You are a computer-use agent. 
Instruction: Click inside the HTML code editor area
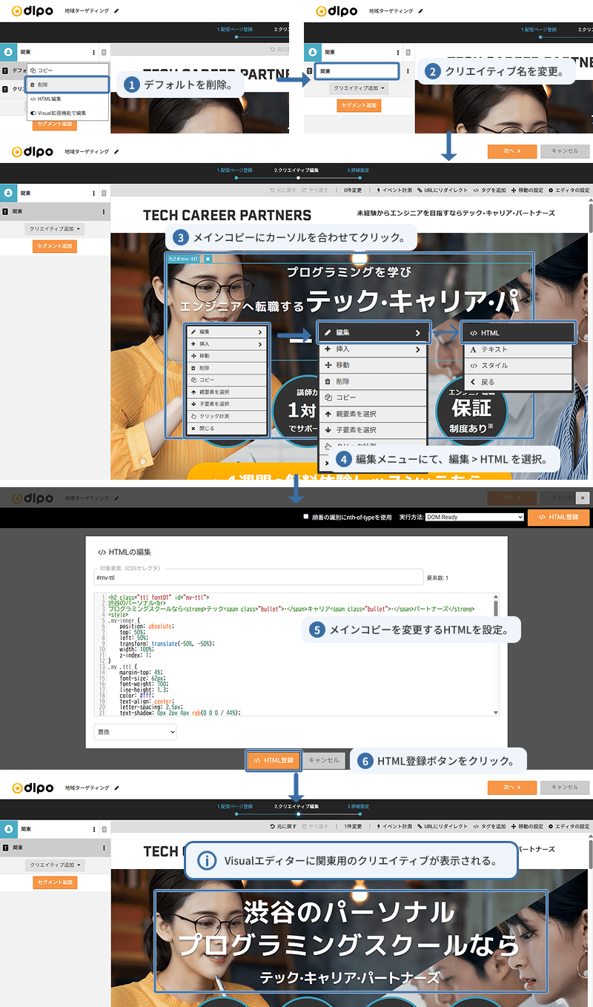coord(295,656)
